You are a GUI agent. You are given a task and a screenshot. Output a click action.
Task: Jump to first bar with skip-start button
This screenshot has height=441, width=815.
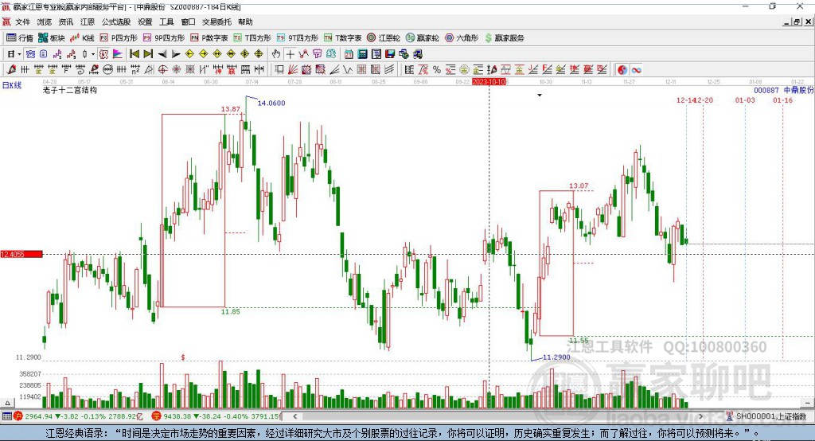coord(134,54)
